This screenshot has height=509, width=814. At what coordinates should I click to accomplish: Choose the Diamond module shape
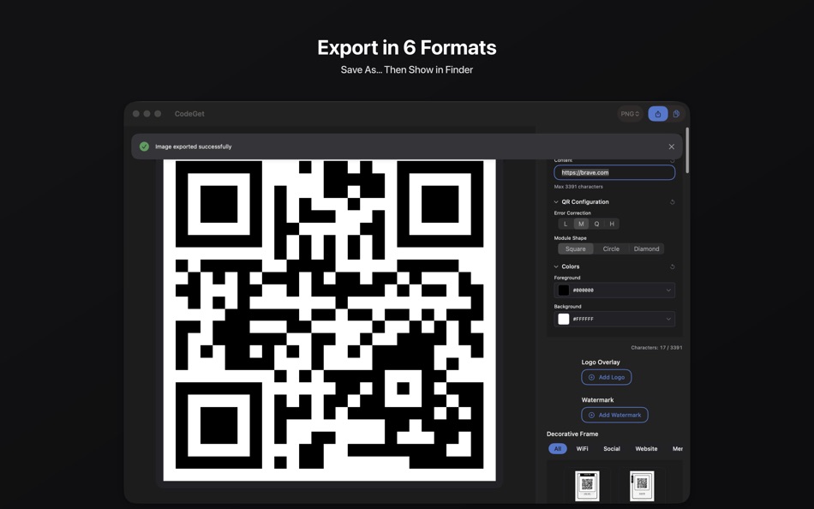click(x=646, y=249)
